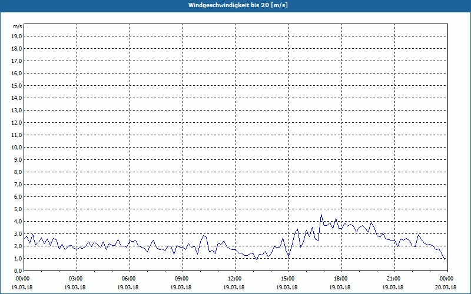Click the '6,0' y-axis label
The height and width of the screenshot is (294, 471).
[x=18, y=197]
